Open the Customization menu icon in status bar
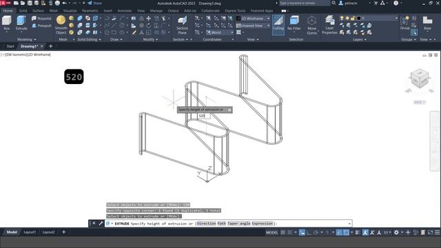Image resolution: width=441 pixels, height=248 pixels. click(438, 232)
